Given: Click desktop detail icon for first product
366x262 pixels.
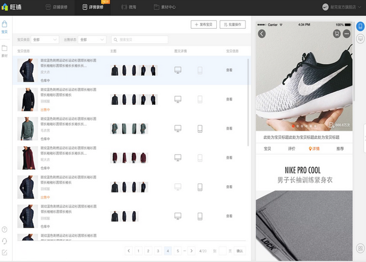Looking at the screenshot, I should click(x=177, y=70).
